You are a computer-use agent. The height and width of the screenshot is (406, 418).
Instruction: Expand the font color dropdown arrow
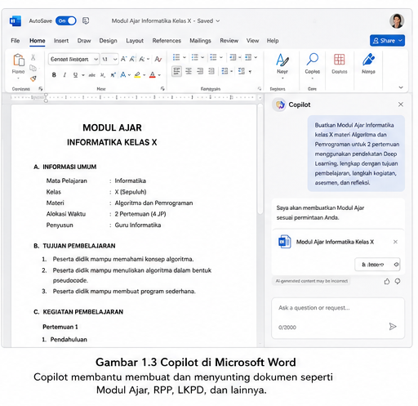pyautogui.click(x=159, y=75)
